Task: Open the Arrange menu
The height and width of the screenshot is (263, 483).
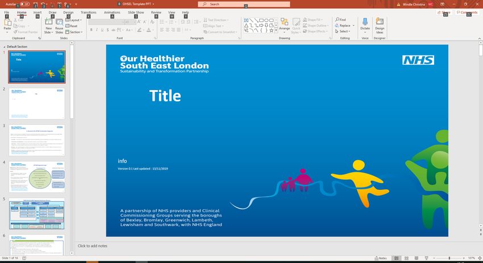Action: 284,25
